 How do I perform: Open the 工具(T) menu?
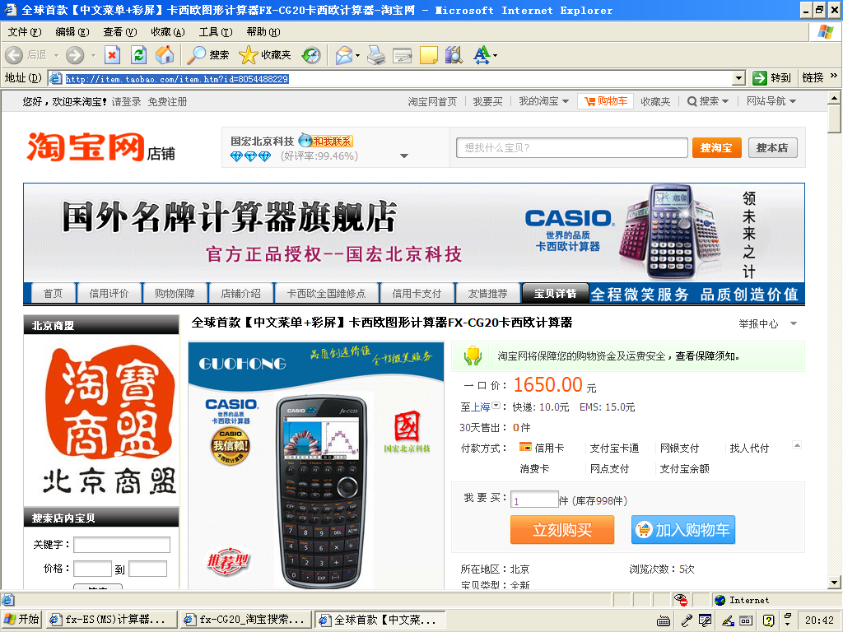point(217,32)
